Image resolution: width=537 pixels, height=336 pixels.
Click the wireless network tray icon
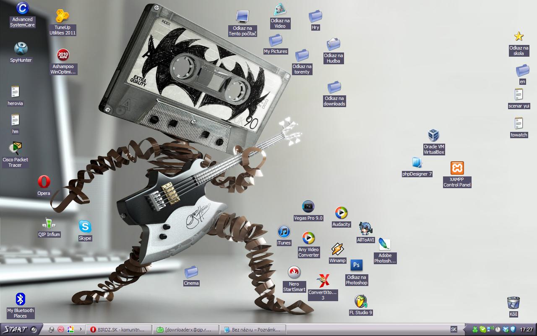490,329
